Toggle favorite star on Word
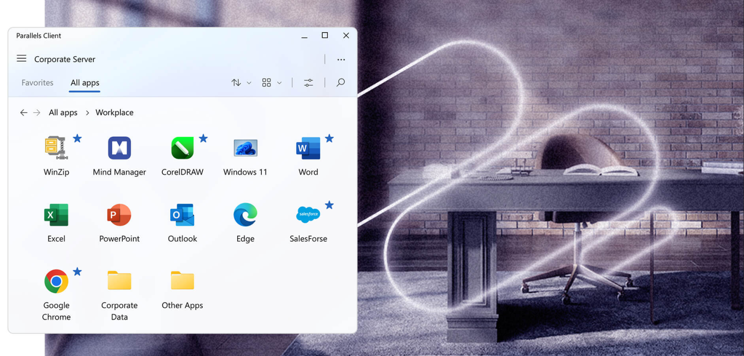 coord(329,138)
